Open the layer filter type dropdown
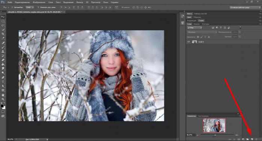 (x=195, y=28)
